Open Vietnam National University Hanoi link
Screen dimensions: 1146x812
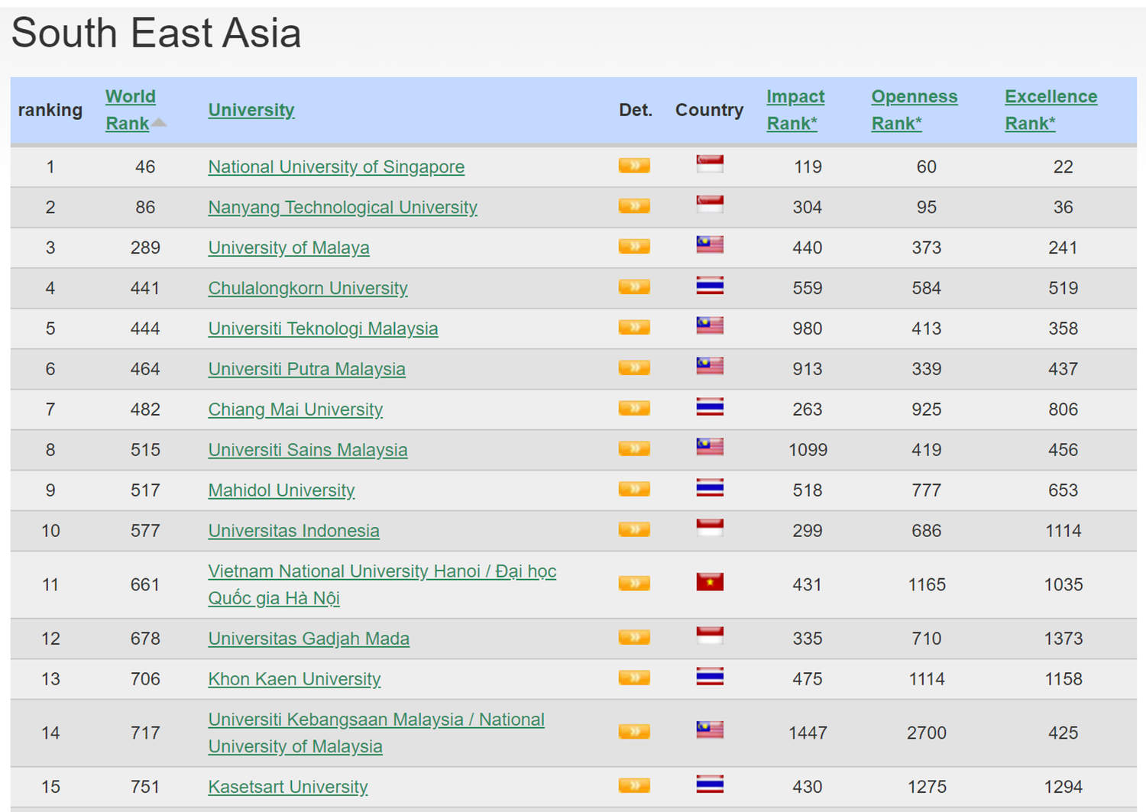tap(382, 584)
